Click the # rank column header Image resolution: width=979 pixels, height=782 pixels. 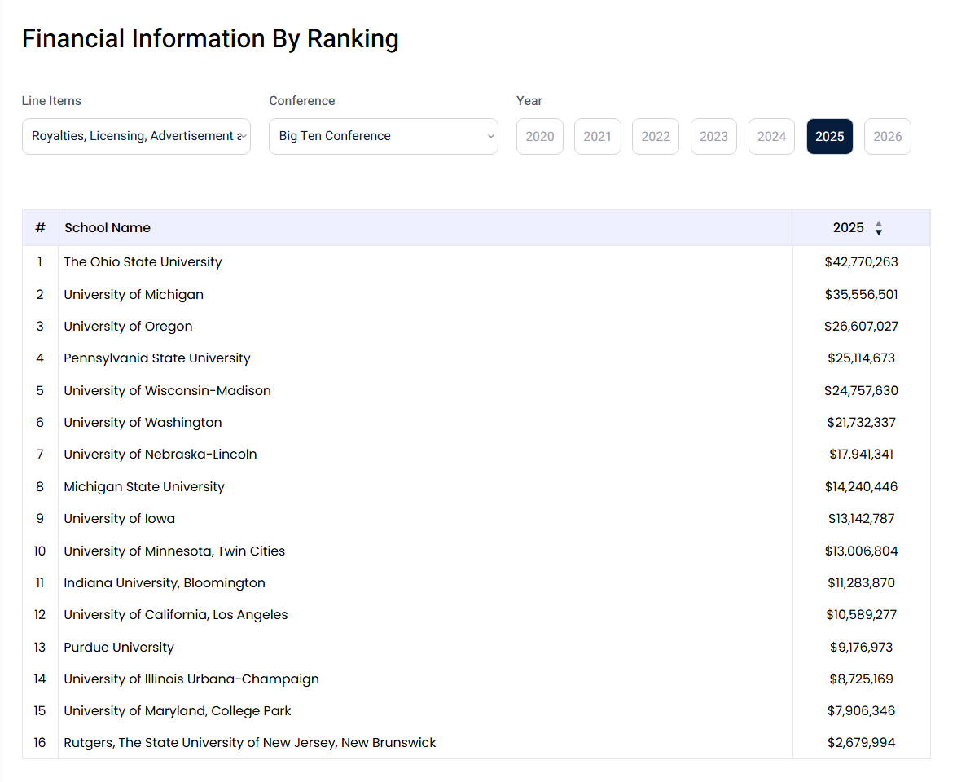pyautogui.click(x=40, y=228)
